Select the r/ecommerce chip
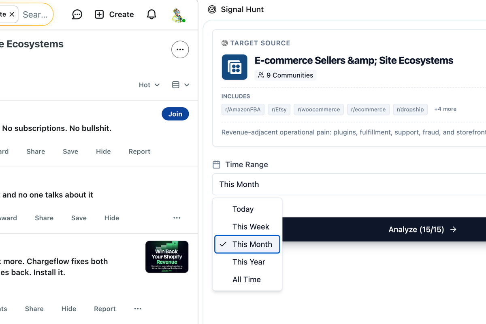Screen dimensions: 486x324 369,109
